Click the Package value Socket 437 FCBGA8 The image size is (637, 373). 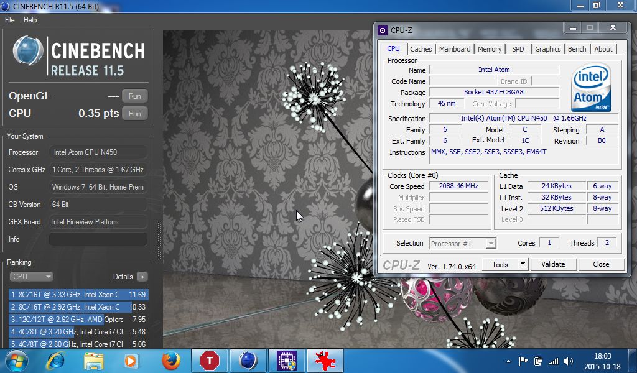493,92
